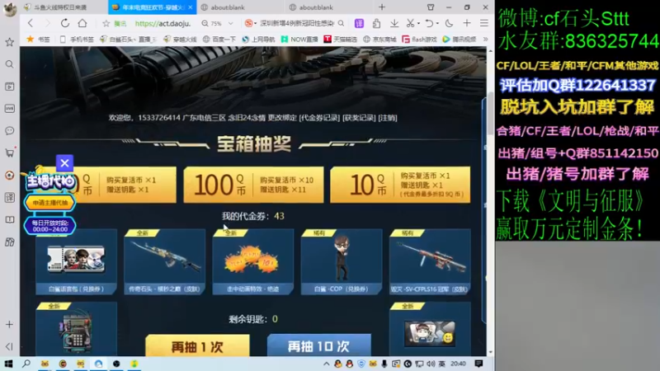This screenshot has height=371, width=660.
Task: Open the 传奇石头 weapon skin prize
Action: pos(164,261)
